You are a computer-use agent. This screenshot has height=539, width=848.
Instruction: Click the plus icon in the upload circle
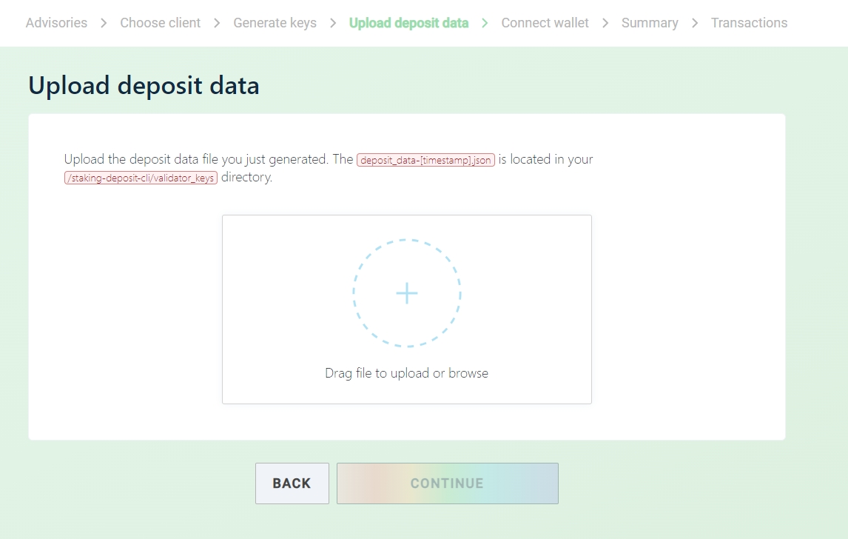pos(407,294)
